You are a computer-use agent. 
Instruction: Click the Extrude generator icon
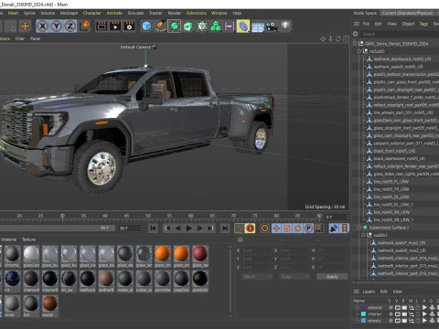188,27
